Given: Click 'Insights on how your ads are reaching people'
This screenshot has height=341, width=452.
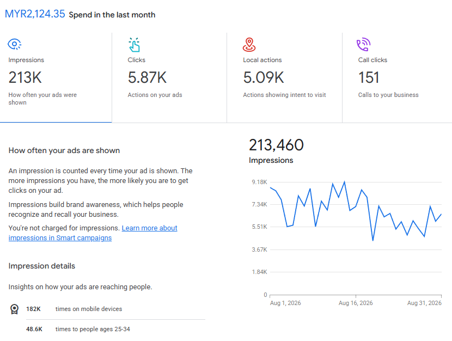Looking at the screenshot, I should (80, 287).
